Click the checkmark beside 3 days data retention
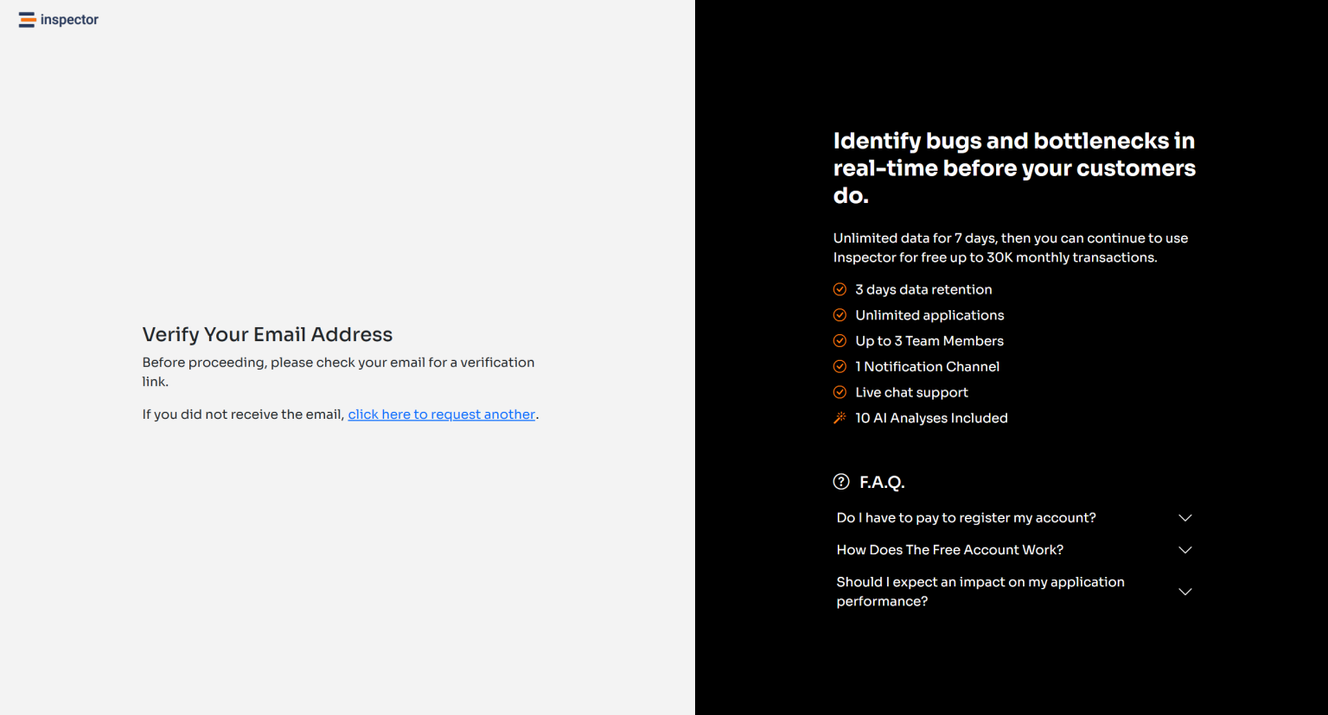Image resolution: width=1328 pixels, height=715 pixels. (840, 289)
